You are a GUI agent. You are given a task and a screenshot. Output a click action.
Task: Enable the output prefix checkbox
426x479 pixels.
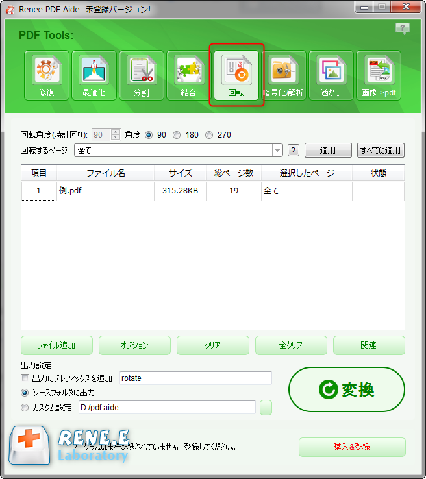(x=25, y=378)
